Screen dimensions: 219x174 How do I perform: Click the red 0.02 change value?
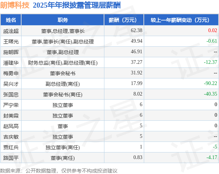click(212, 30)
